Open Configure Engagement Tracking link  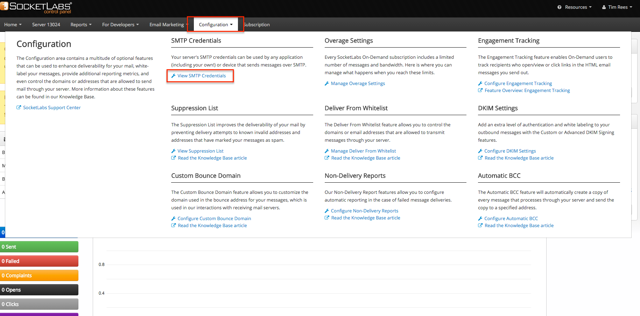point(518,83)
